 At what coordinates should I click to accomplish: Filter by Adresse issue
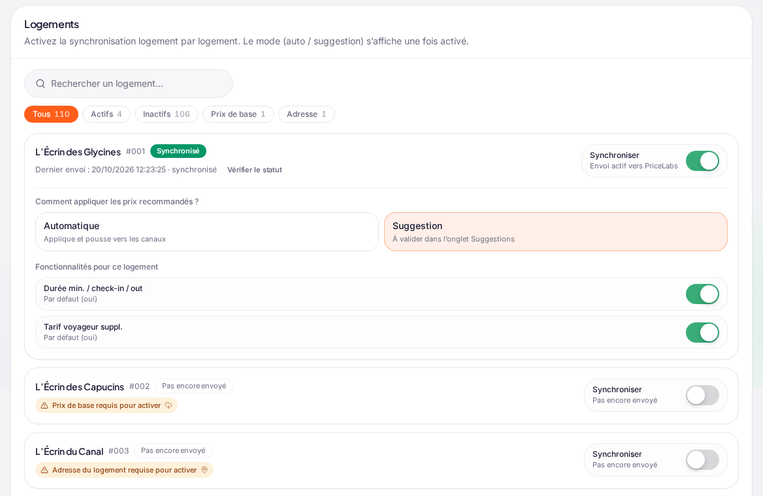pyautogui.click(x=306, y=114)
